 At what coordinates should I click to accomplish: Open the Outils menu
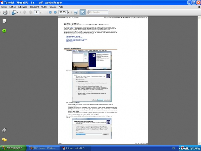(x=44, y=7)
